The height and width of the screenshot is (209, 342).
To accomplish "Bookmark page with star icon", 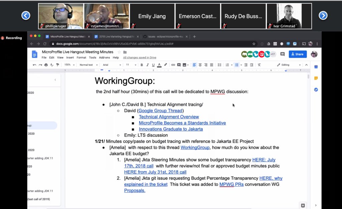I will [x=254, y=44].
